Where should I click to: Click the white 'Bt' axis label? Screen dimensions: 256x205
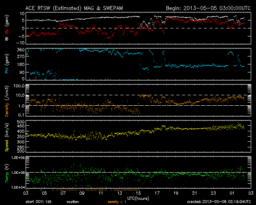(7, 38)
